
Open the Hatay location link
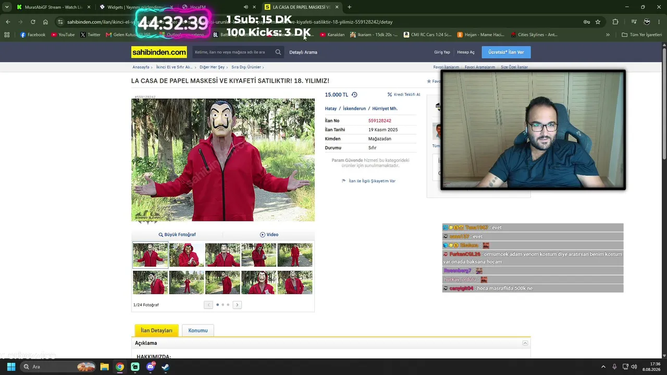point(331,108)
